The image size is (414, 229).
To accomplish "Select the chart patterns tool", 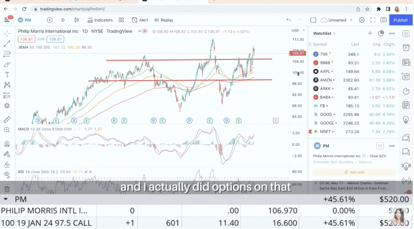I will (7, 85).
